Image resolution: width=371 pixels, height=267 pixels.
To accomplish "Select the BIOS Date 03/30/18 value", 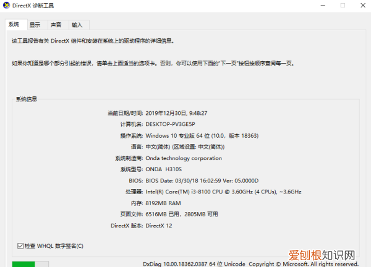I will (x=202, y=180).
